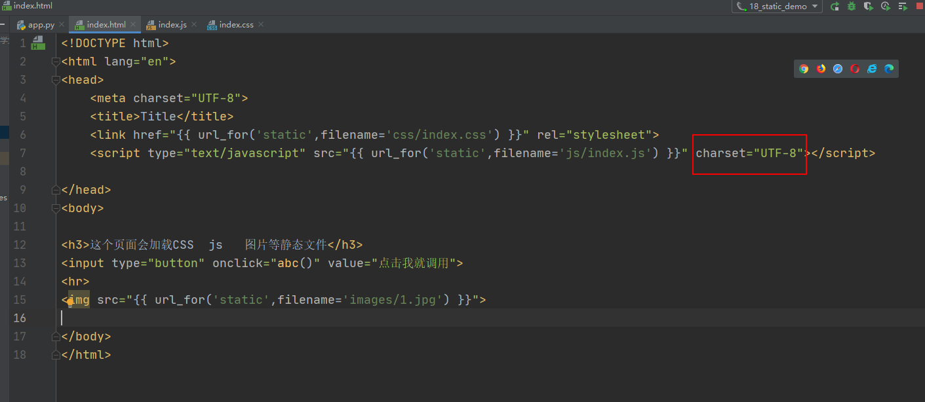The image size is (925, 402).
Task: Click the concurrency diagram run icon
Action: 903,7
